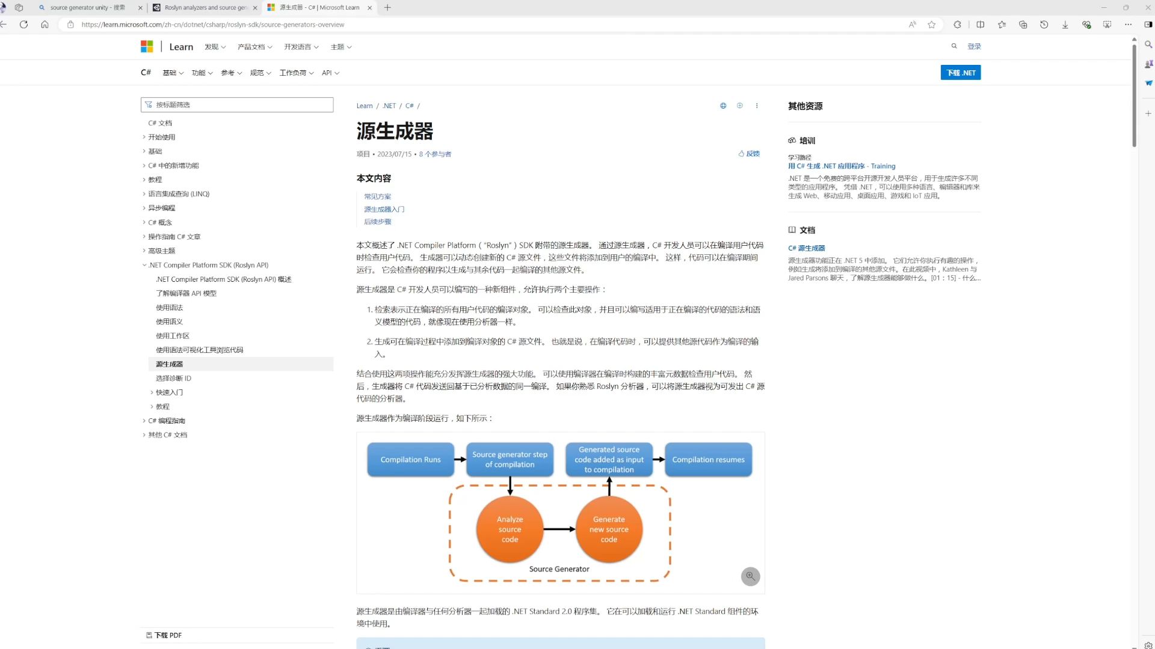Click 后续步骤 table of contents link
Image resolution: width=1155 pixels, height=649 pixels.
(377, 221)
